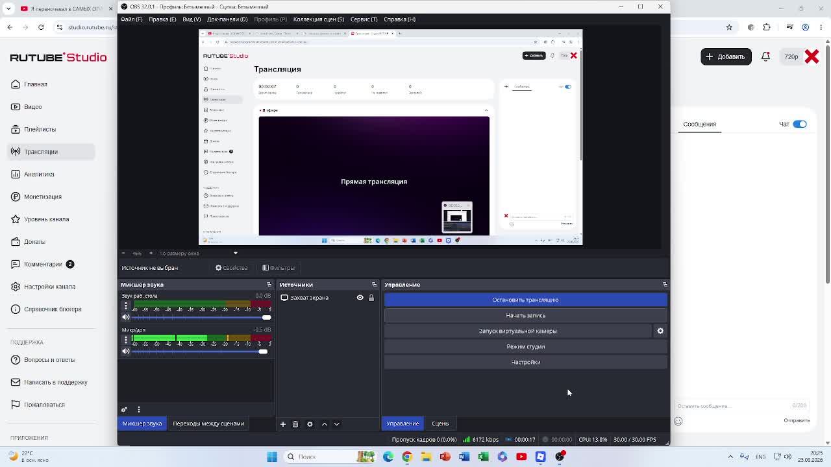Toggle the Чат switch in Rutube Studio
Image resolution: width=831 pixels, height=467 pixels.
pyautogui.click(x=800, y=124)
